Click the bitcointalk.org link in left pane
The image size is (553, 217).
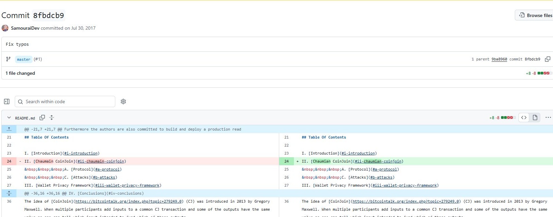128,201
